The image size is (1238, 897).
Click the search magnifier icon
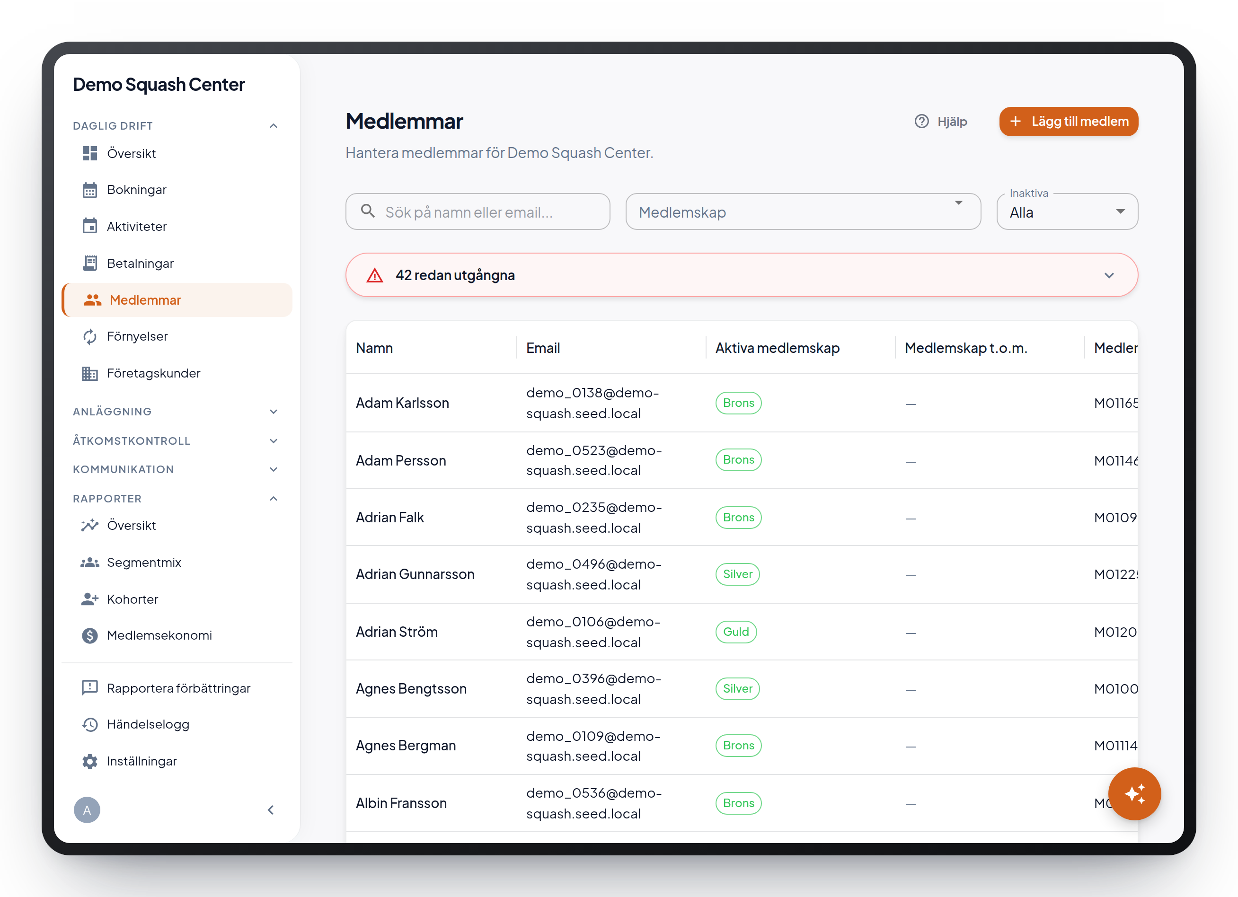point(368,211)
